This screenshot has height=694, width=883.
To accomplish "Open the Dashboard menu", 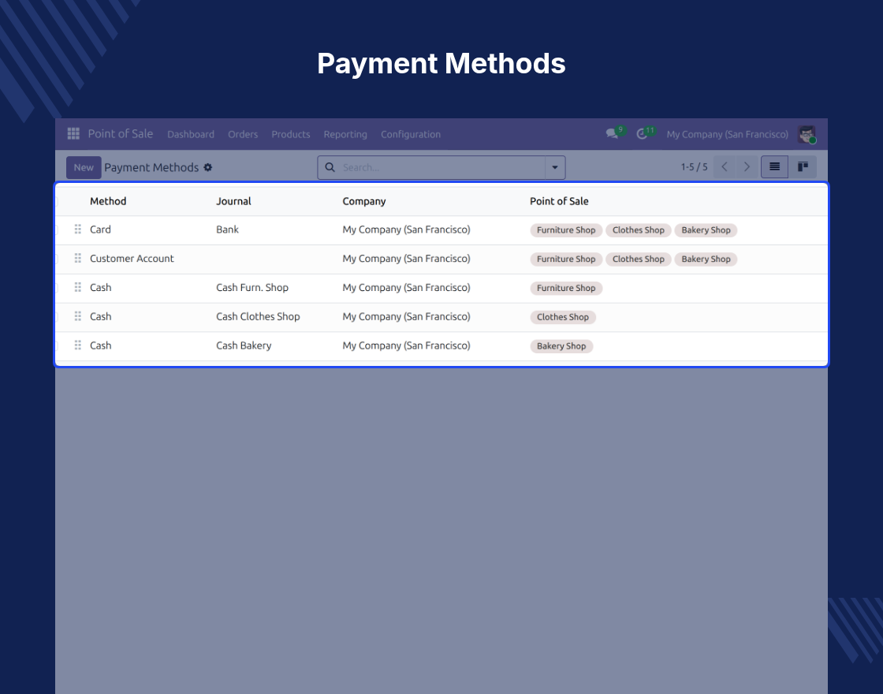I will pyautogui.click(x=190, y=134).
